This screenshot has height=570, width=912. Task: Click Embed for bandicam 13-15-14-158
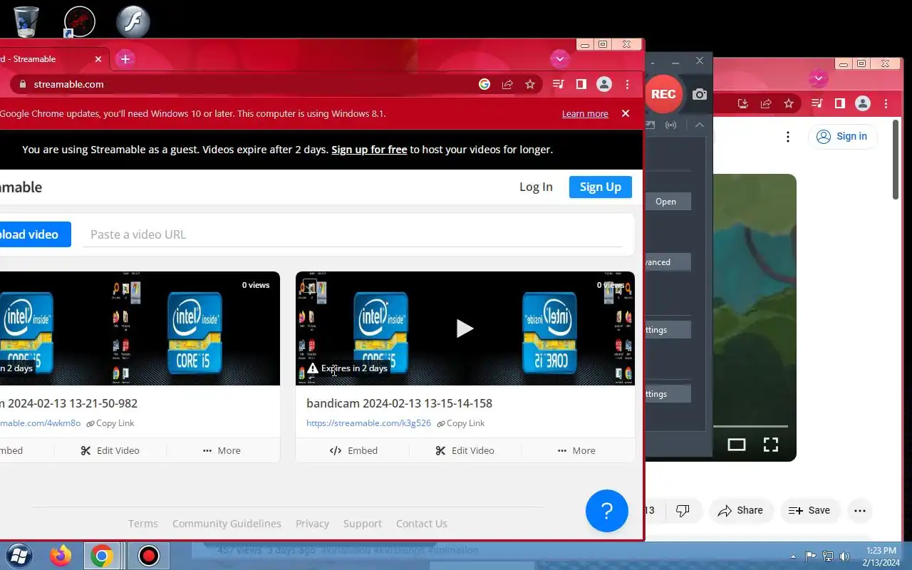[353, 450]
